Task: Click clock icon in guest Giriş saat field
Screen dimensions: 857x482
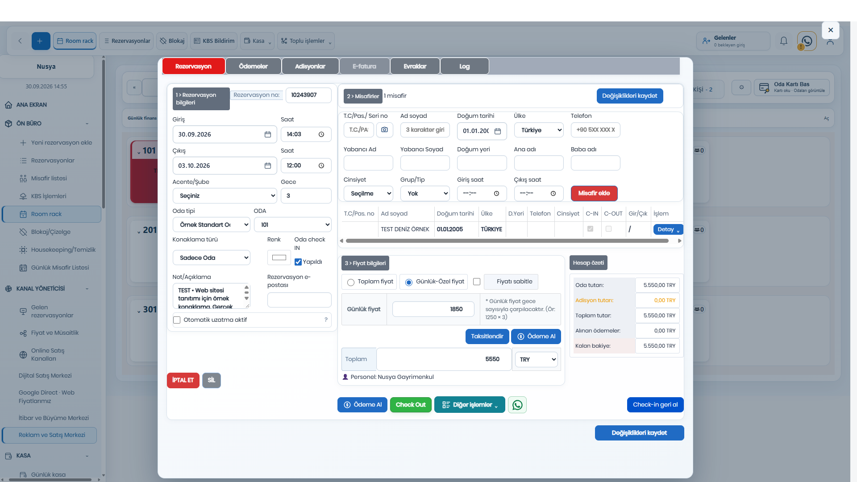Action: [496, 194]
